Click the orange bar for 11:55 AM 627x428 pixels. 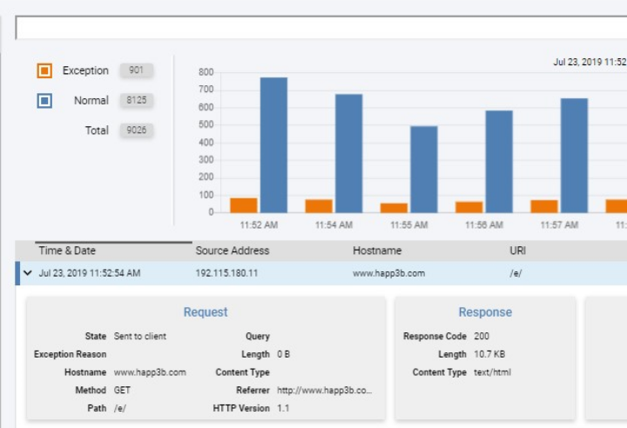pyautogui.click(x=394, y=208)
